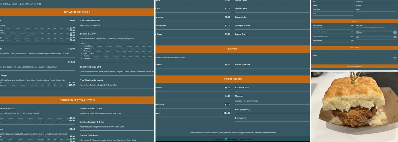
Task: Jump to the Other Drinks section header
Action: tap(232, 79)
